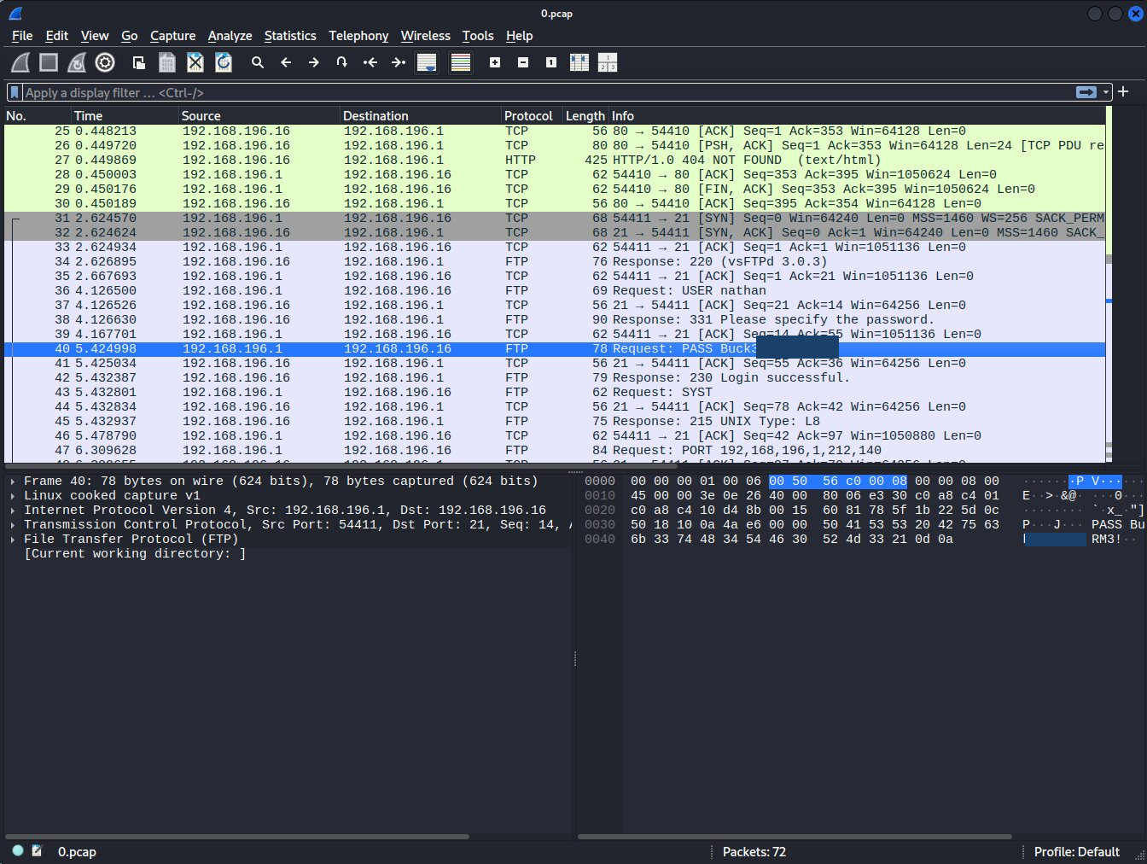This screenshot has height=864, width=1147.
Task: Click packet details horizontal scrollbar
Action: [237, 837]
